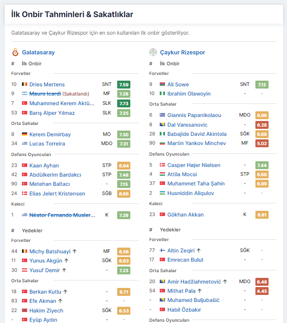Click the Gambian flag beside Ali Sowe

pyautogui.click(x=162, y=84)
